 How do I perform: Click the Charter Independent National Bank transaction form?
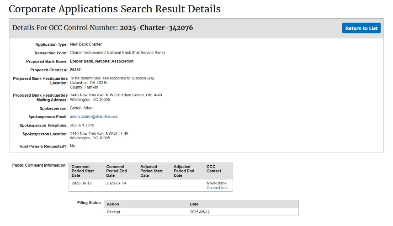tap(117, 53)
